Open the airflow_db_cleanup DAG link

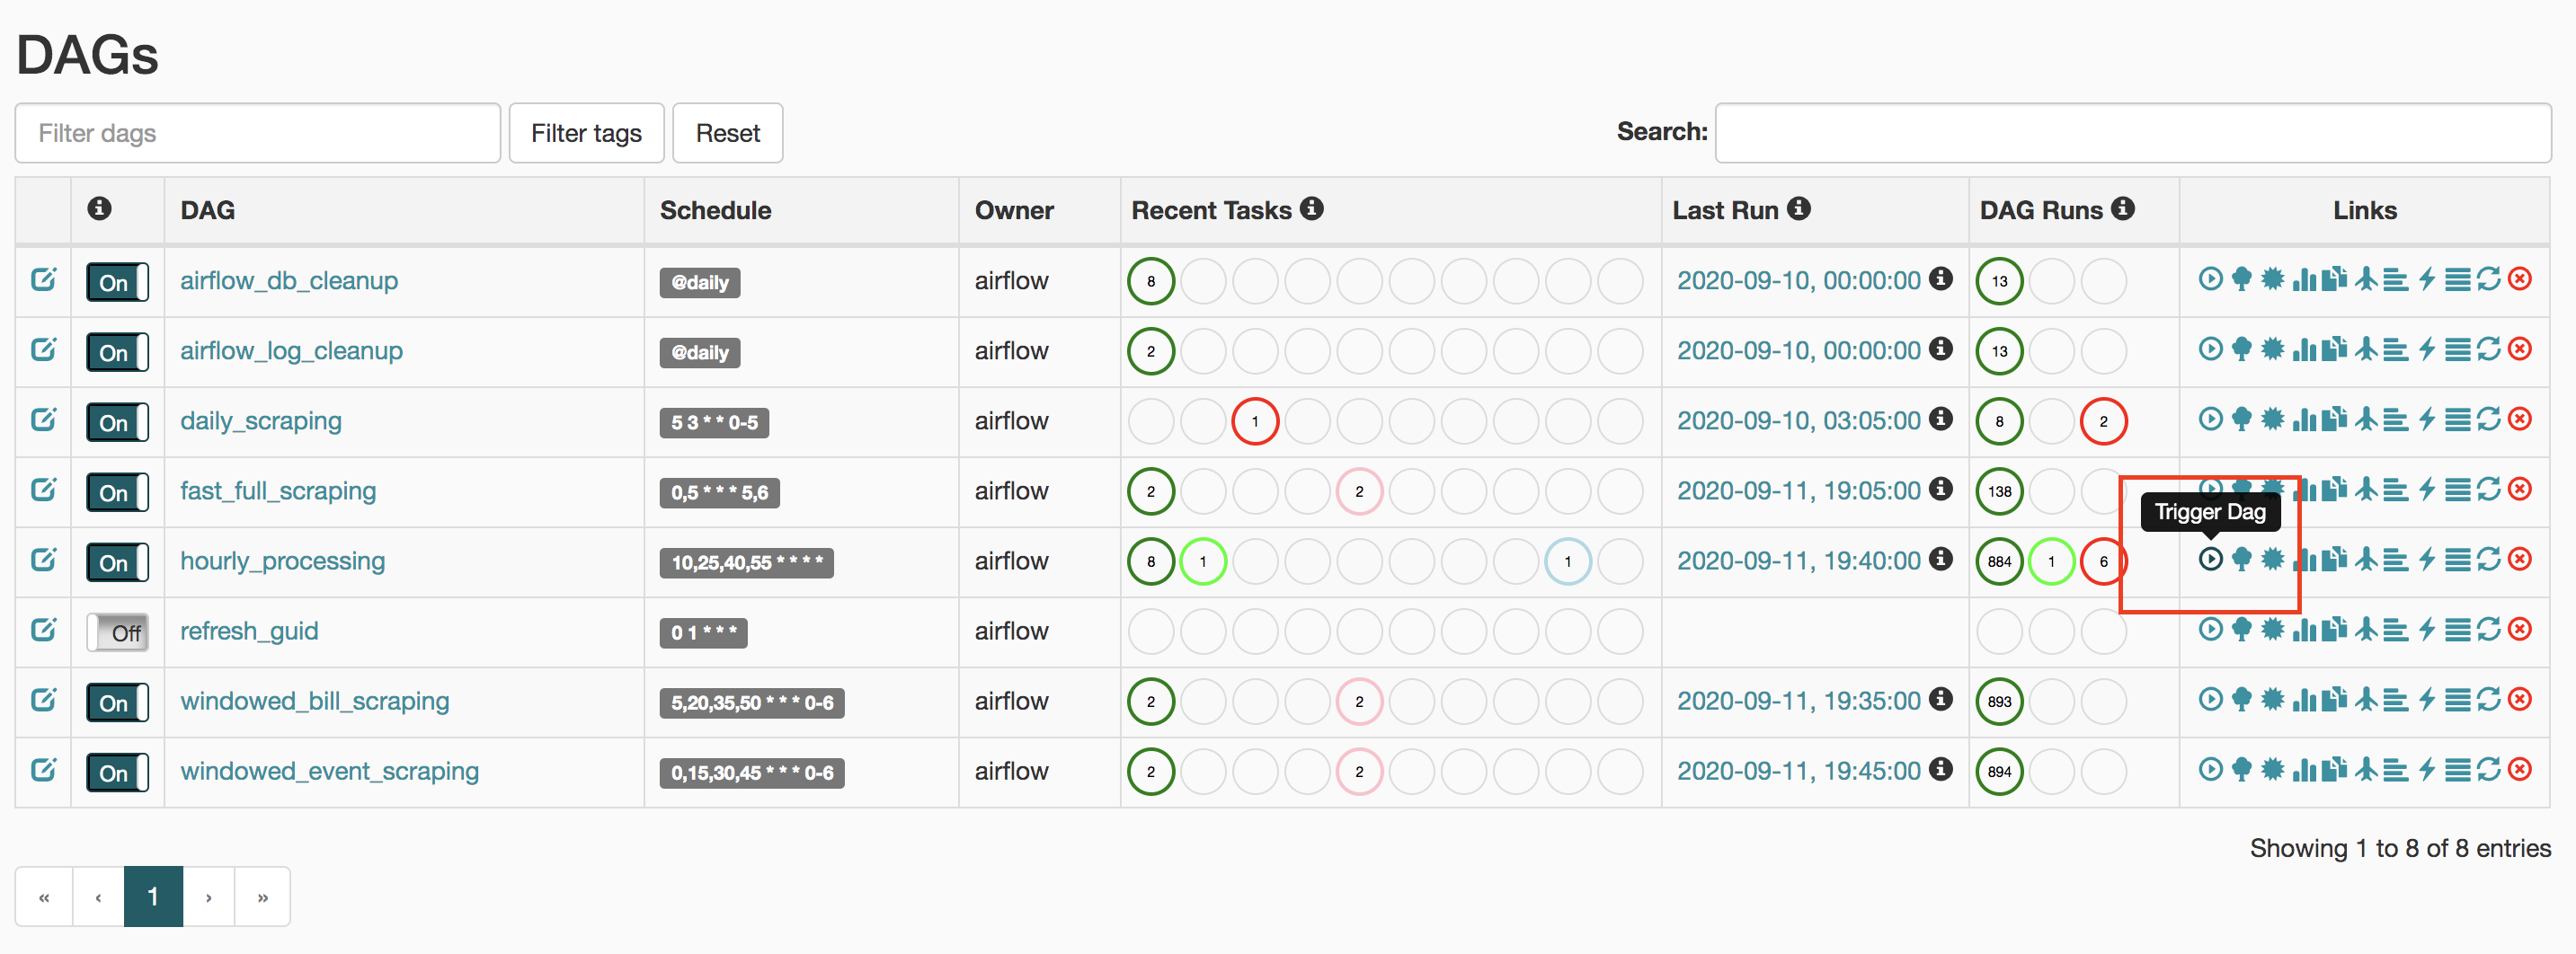(289, 280)
